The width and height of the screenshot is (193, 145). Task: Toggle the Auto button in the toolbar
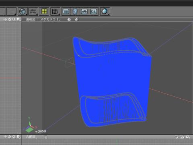(x=33, y=12)
